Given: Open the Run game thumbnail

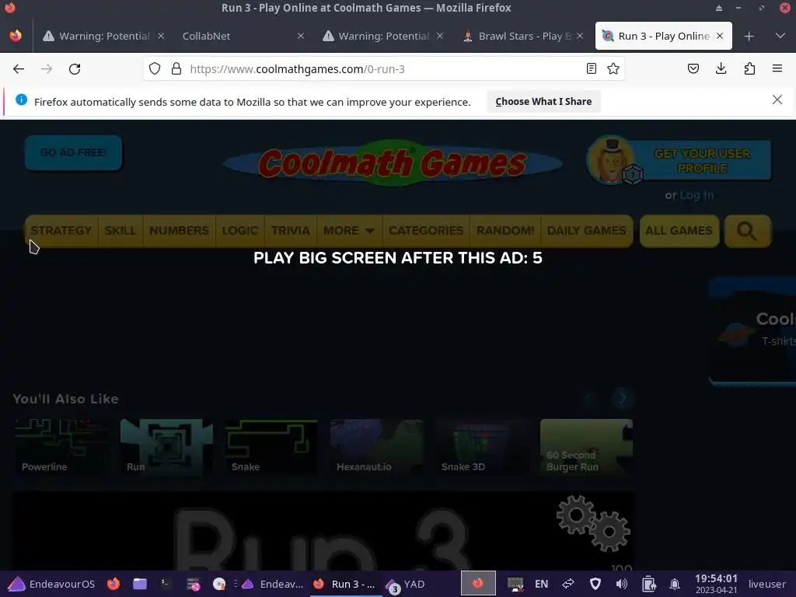Looking at the screenshot, I should point(166,447).
